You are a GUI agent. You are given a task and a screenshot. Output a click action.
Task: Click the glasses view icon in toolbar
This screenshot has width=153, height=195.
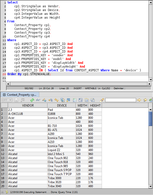click(38, 100)
